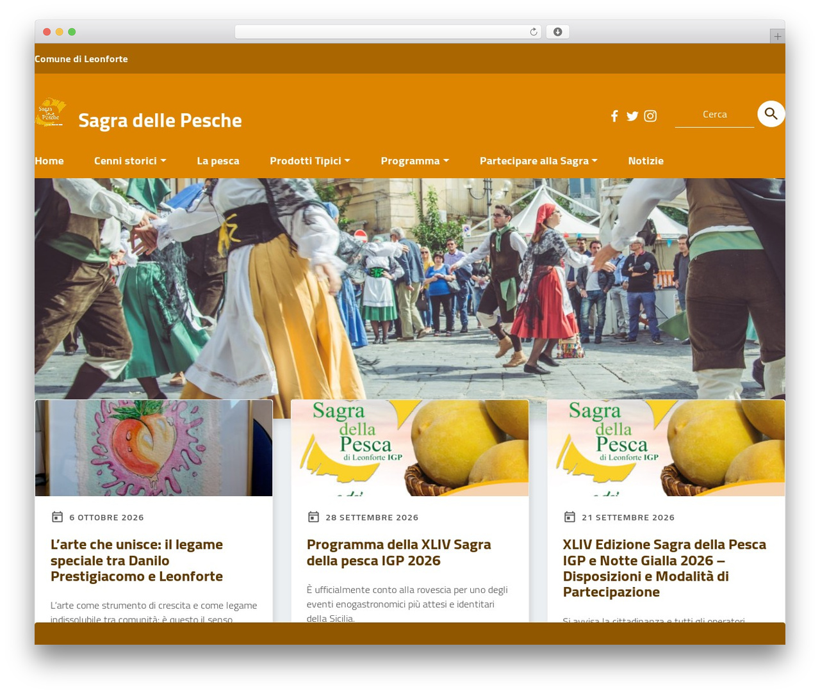This screenshot has width=820, height=694.
Task: Open the Twitter social icon
Action: tap(632, 116)
